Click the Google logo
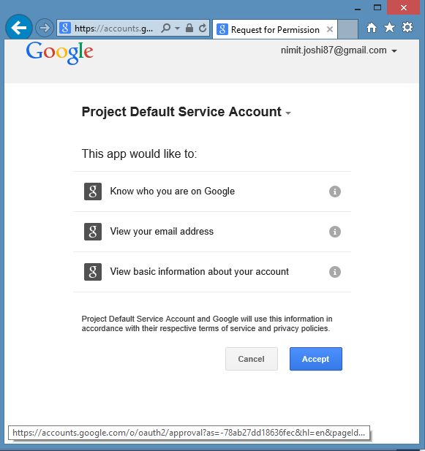The width and height of the screenshot is (425, 451). pyautogui.click(x=59, y=53)
